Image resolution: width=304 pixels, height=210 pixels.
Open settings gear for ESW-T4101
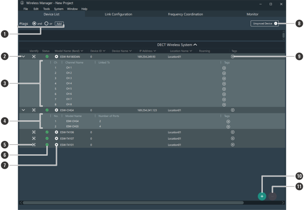click(x=56, y=145)
